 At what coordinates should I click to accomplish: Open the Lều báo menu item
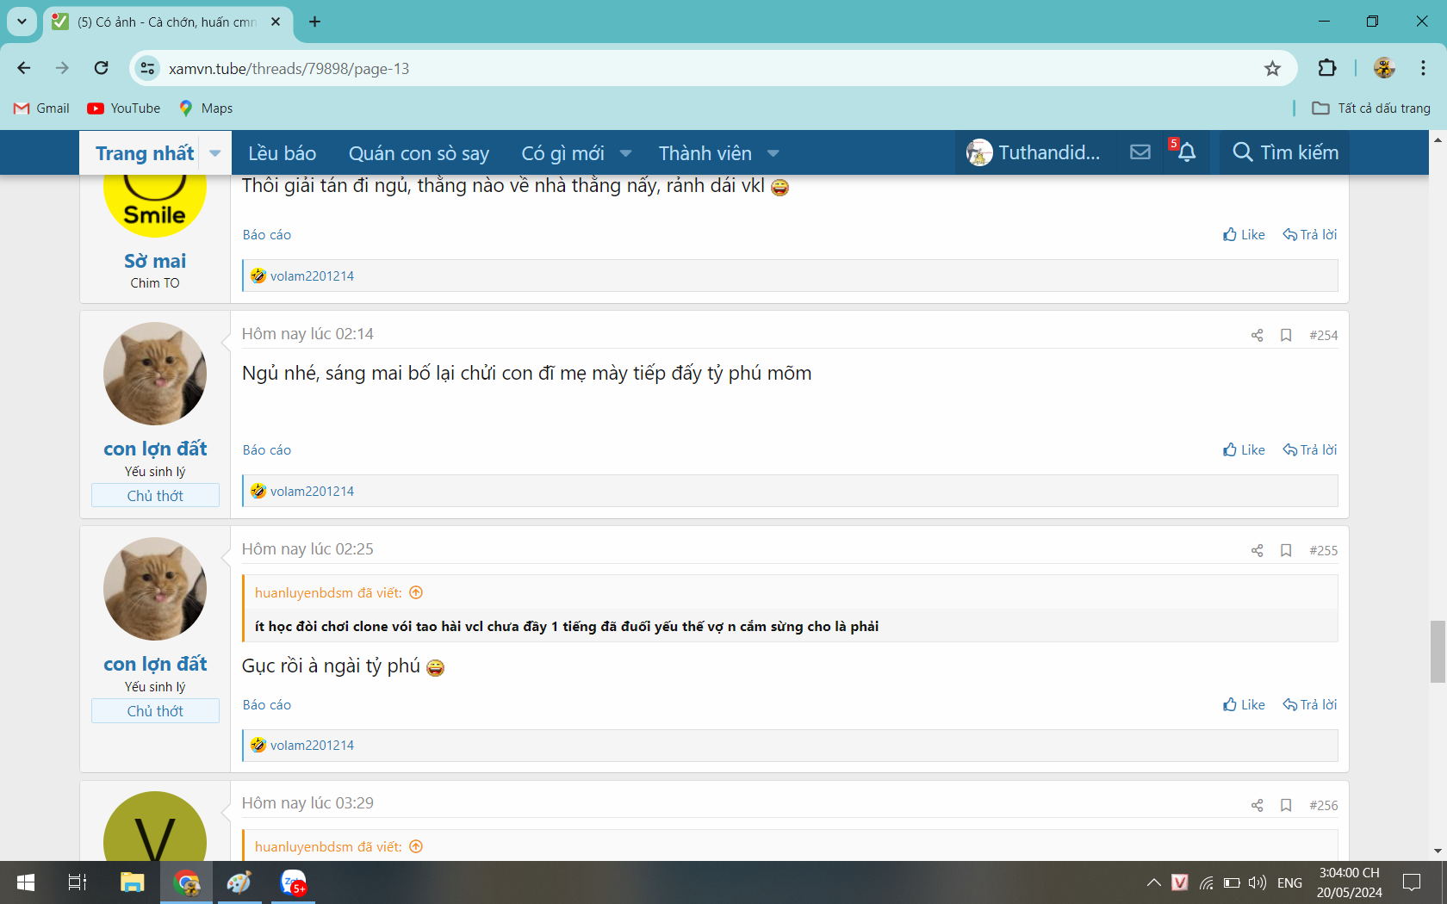tap(282, 153)
